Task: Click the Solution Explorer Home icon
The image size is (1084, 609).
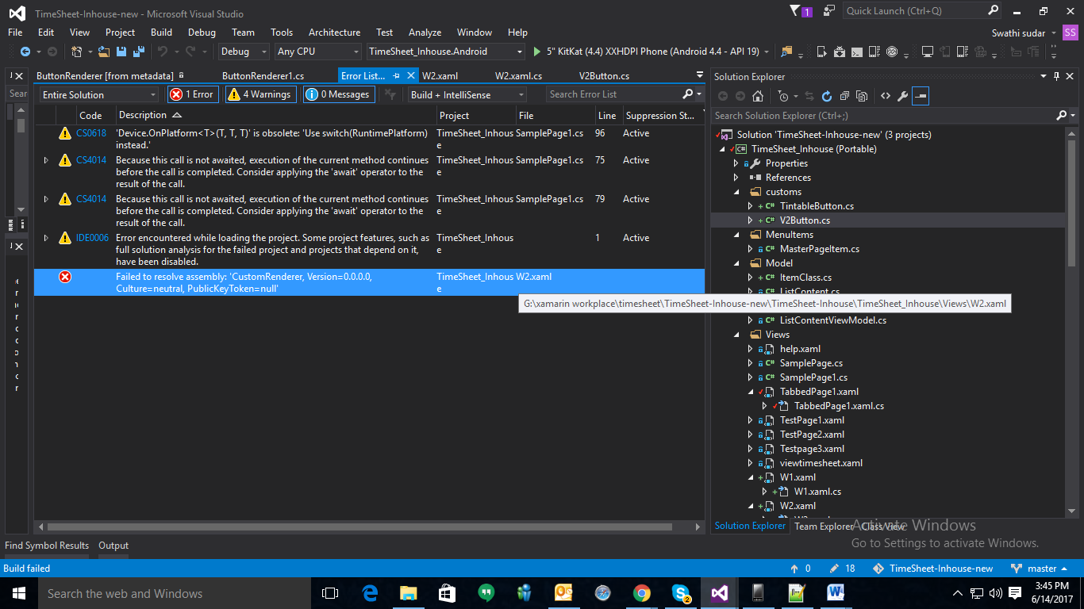Action: click(758, 96)
